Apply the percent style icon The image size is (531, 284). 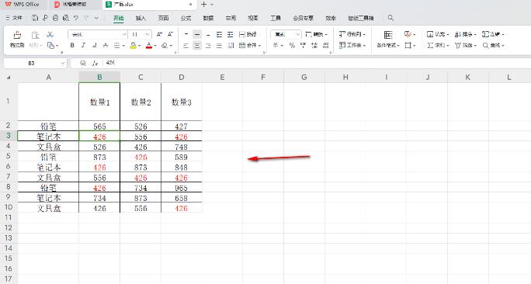292,45
